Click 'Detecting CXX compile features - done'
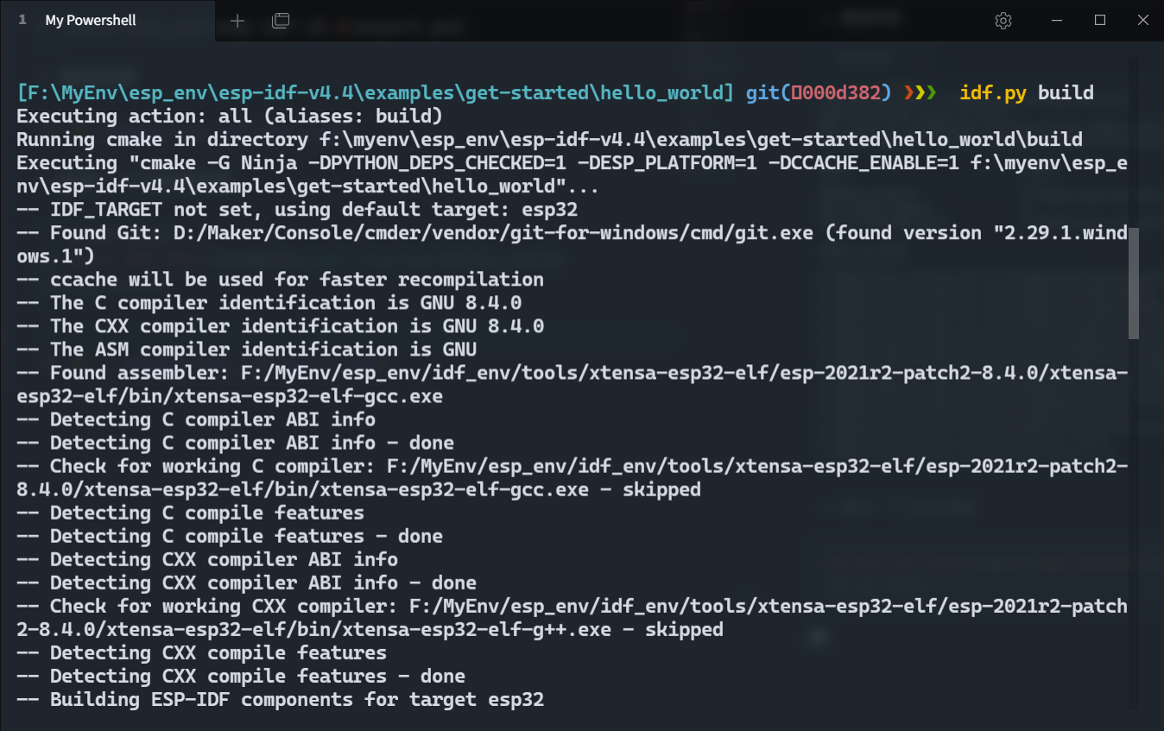Screen dimensions: 1164x731 point(241,675)
